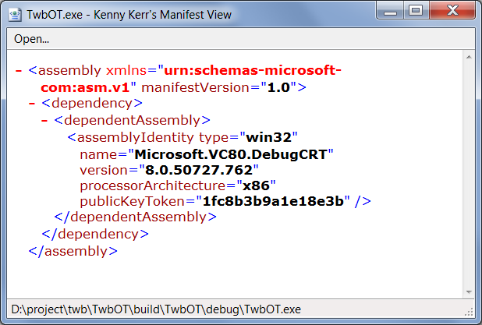Click the Manifest View application icon in title bar
The image size is (482, 325).
[15, 15]
